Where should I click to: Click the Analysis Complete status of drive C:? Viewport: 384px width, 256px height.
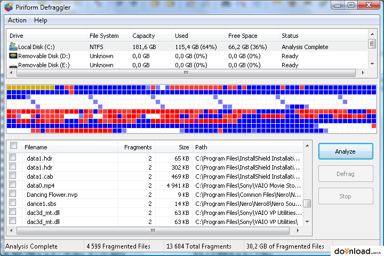point(305,47)
